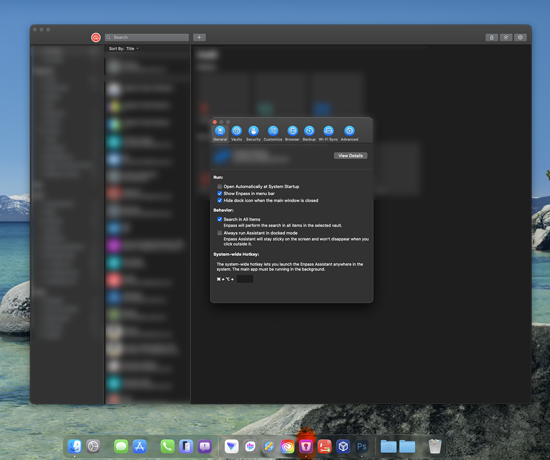Open the Backup preferences pane
550x460 pixels.
pyautogui.click(x=309, y=132)
